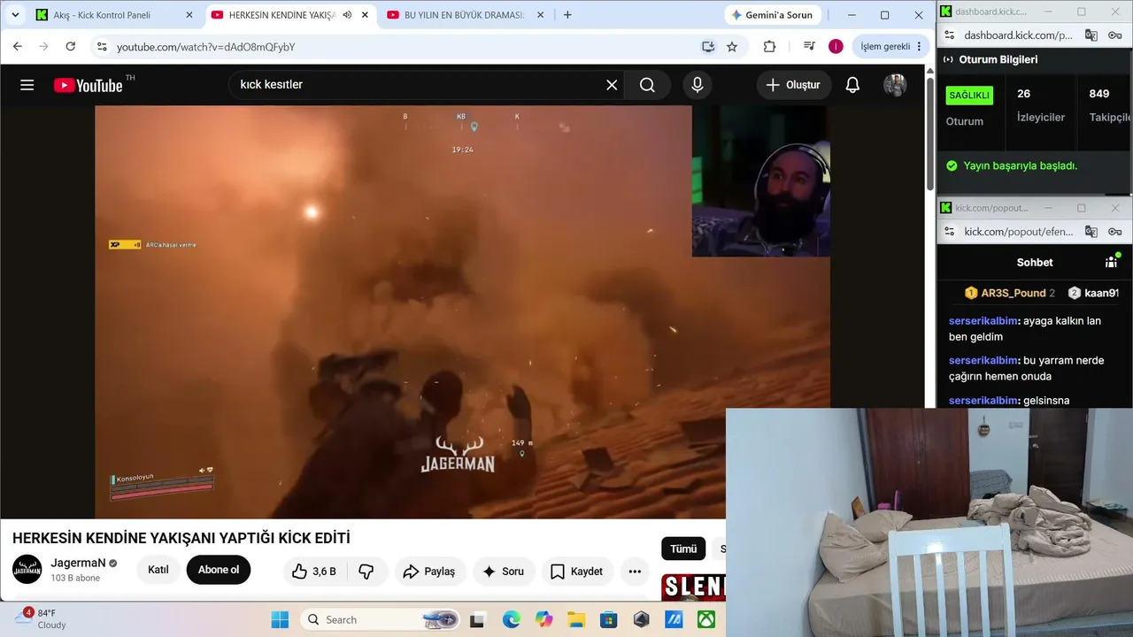
Task: Open the Chrome profile avatar
Action: (836, 47)
